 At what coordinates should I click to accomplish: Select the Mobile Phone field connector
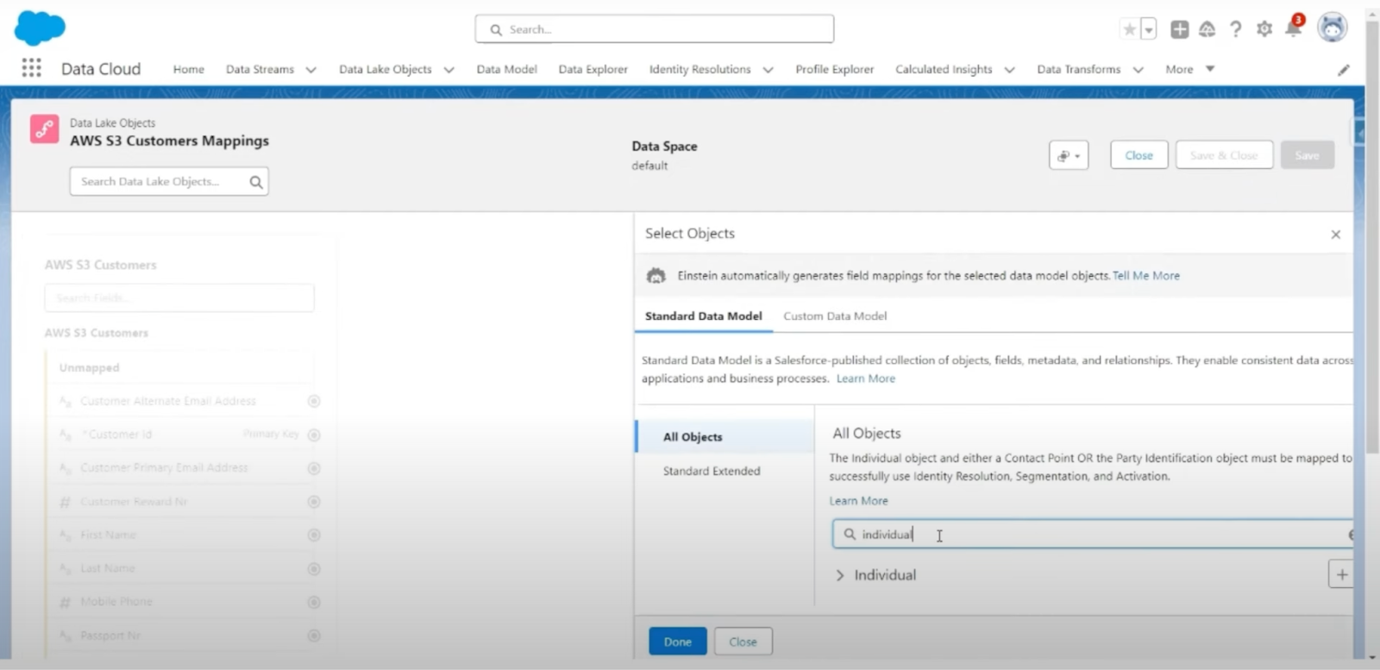click(314, 602)
